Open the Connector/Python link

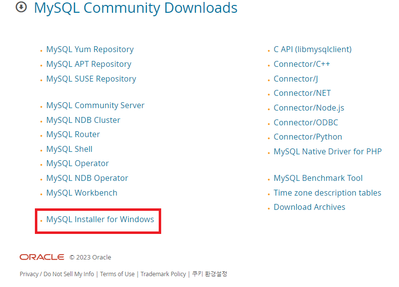pos(308,137)
